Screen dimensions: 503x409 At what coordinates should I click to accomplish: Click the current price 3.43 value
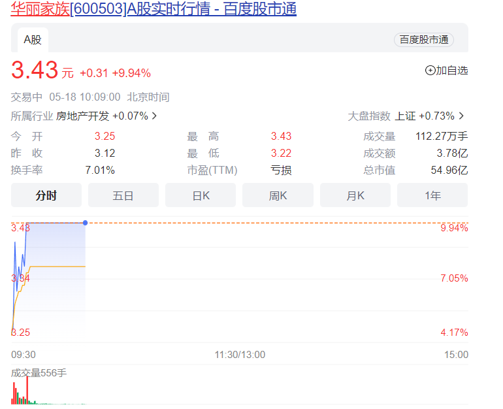click(x=35, y=70)
